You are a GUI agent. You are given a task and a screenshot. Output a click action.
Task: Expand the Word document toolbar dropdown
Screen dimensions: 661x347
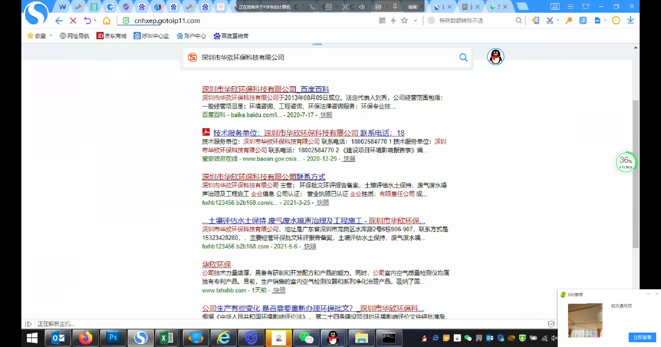click(x=605, y=20)
